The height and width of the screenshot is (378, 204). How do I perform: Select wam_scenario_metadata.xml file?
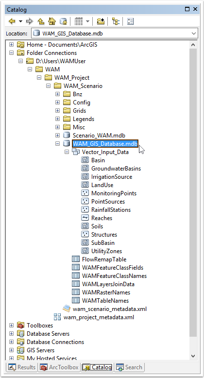(110, 309)
